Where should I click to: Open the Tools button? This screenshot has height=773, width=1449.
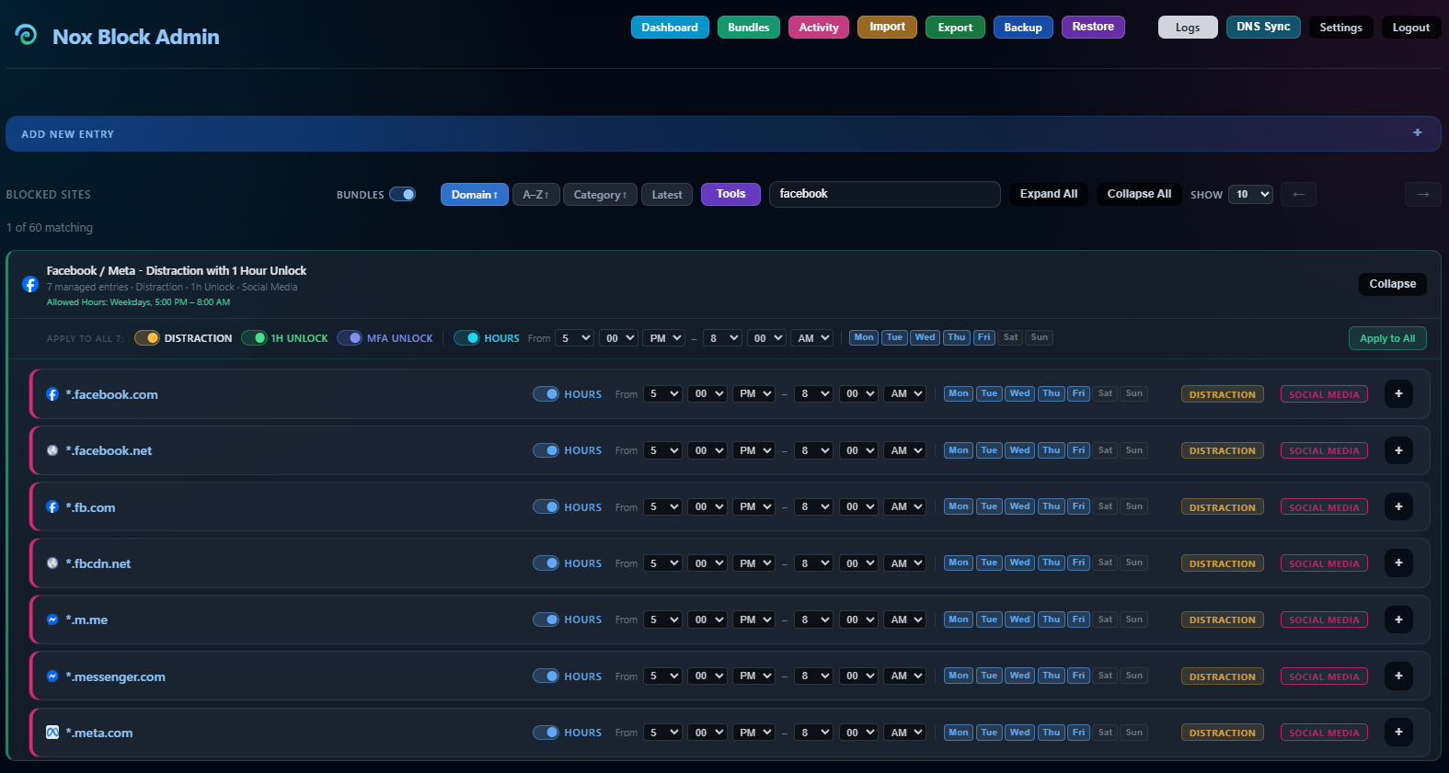click(x=731, y=194)
